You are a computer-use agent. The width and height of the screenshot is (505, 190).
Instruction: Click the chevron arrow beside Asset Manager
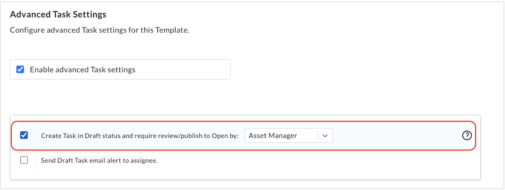325,136
